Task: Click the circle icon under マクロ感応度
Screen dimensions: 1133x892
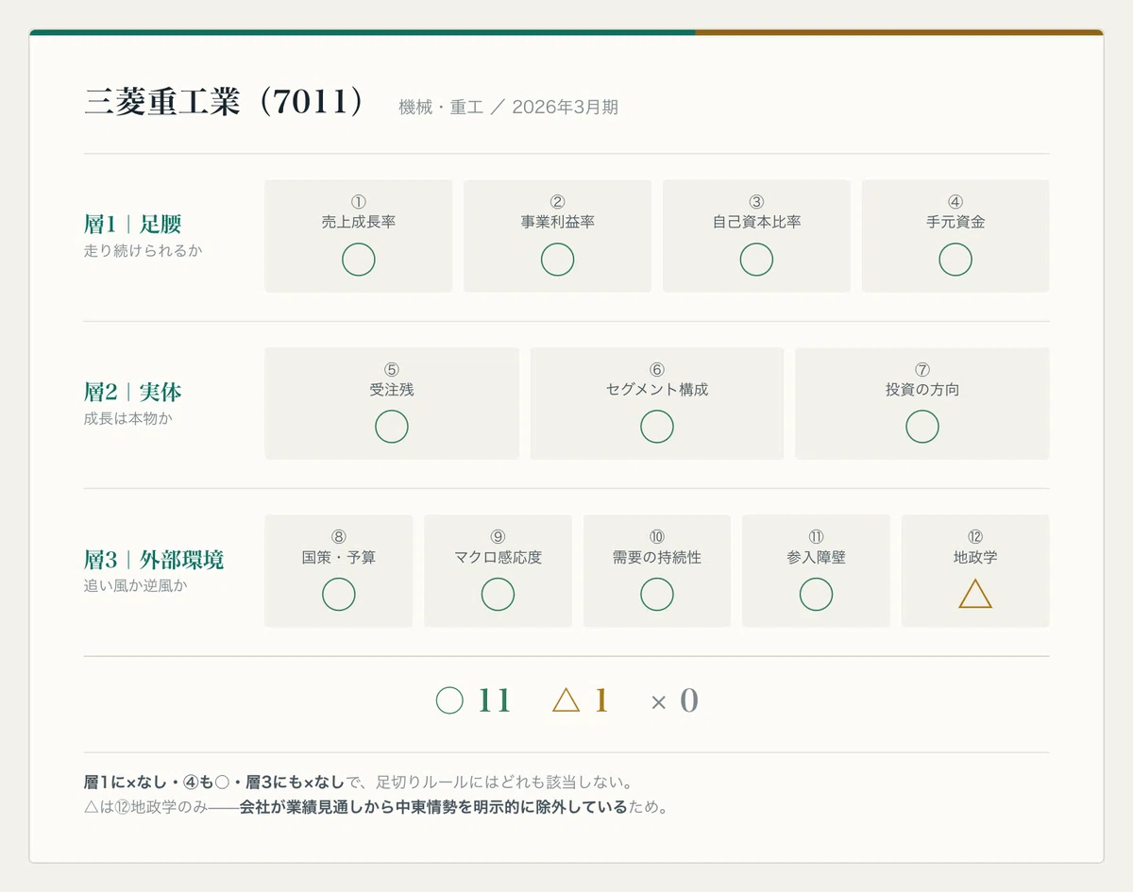Action: [498, 595]
